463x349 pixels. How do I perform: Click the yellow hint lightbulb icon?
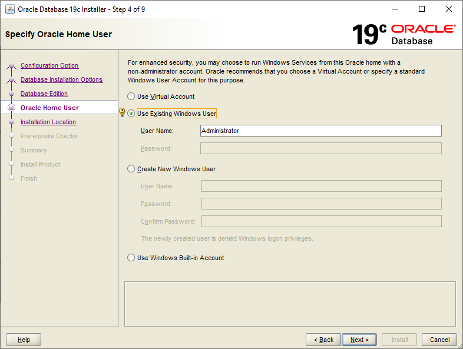pyautogui.click(x=122, y=112)
